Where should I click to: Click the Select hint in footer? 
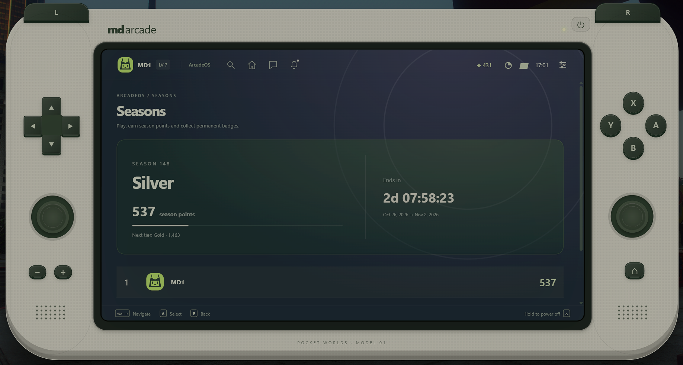click(x=171, y=314)
